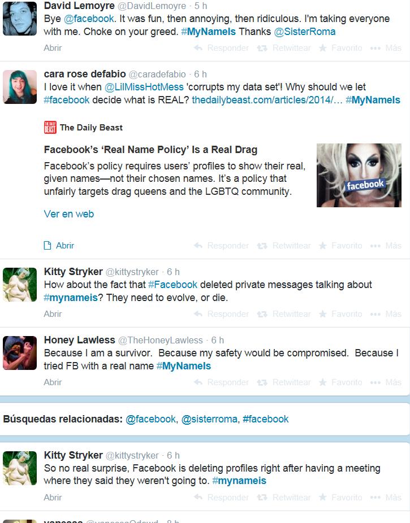Reply to Kitty Stryker's deleted messages tweet
This screenshot has height=523, width=410.
[221, 314]
